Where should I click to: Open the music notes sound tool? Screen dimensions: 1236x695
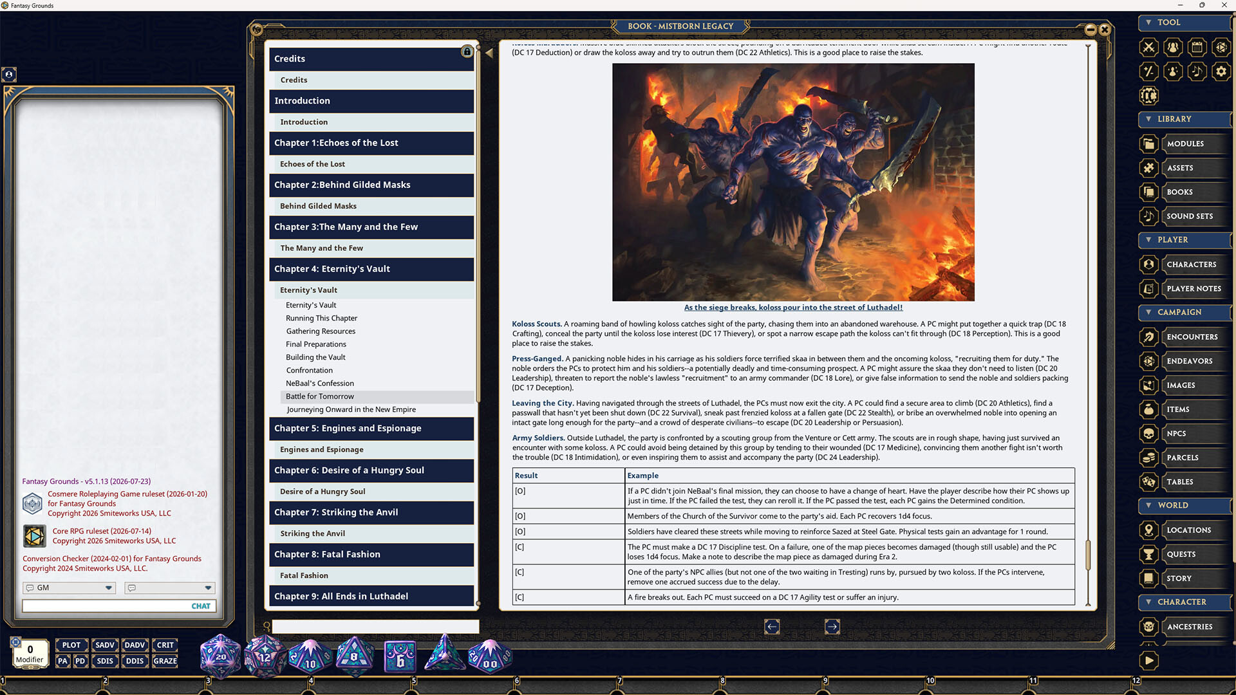1197,71
